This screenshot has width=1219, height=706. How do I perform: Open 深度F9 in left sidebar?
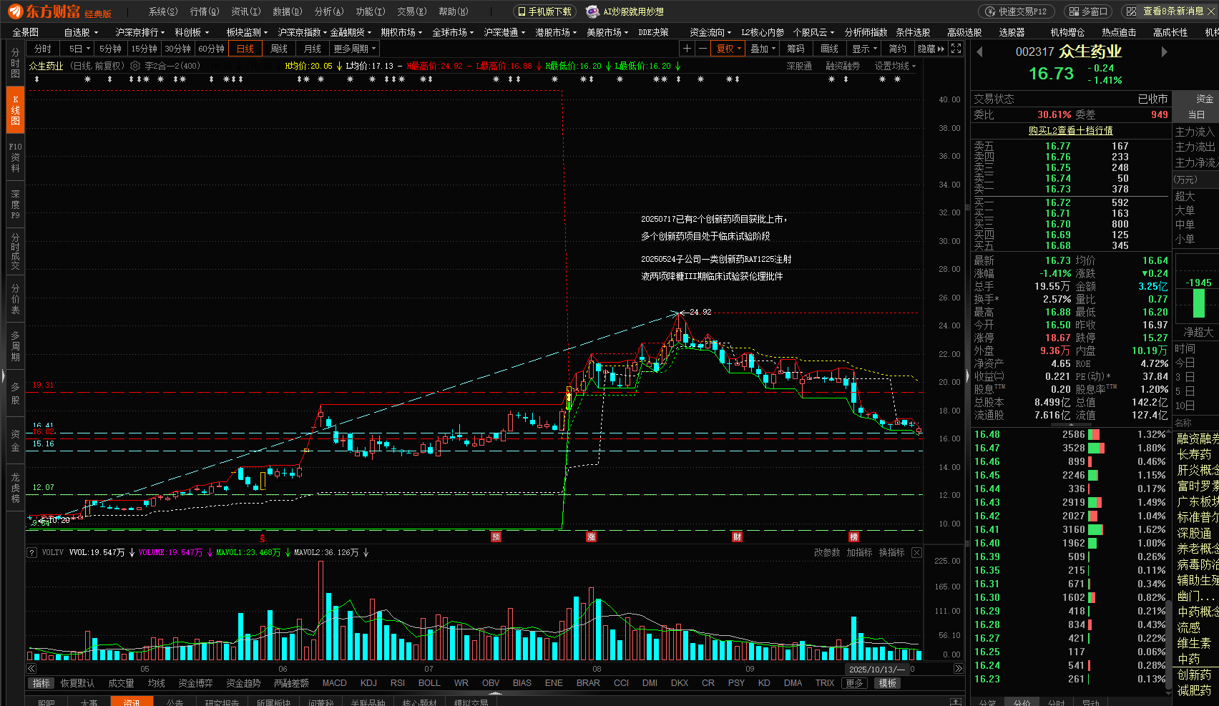[x=15, y=205]
